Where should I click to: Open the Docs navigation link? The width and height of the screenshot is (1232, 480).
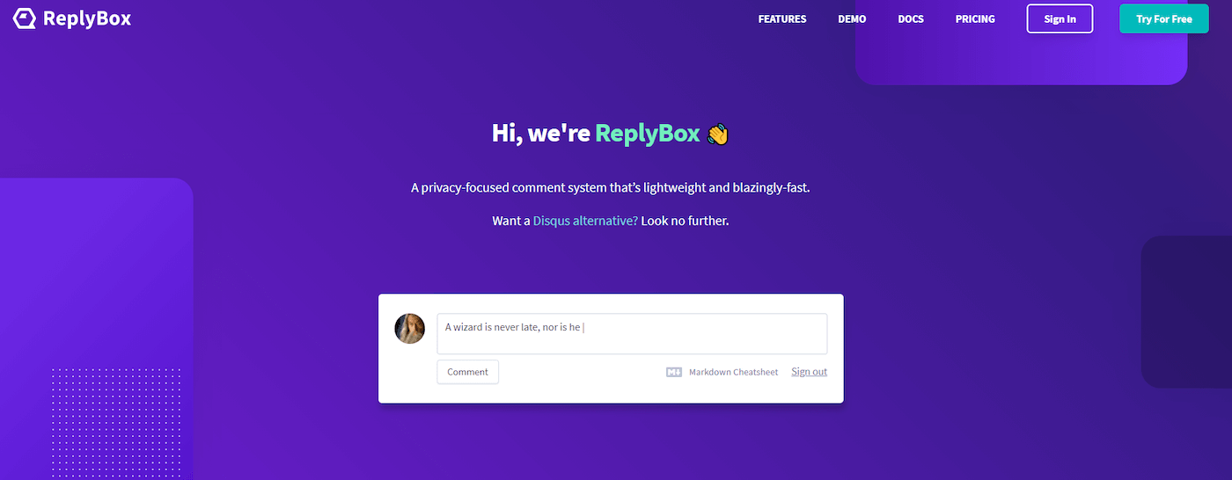click(x=911, y=19)
